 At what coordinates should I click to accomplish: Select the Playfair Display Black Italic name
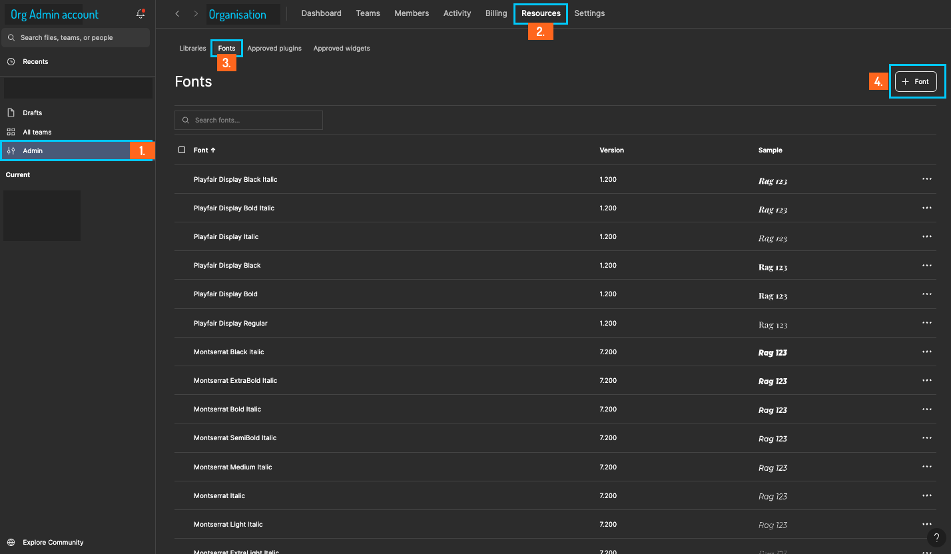pos(236,179)
